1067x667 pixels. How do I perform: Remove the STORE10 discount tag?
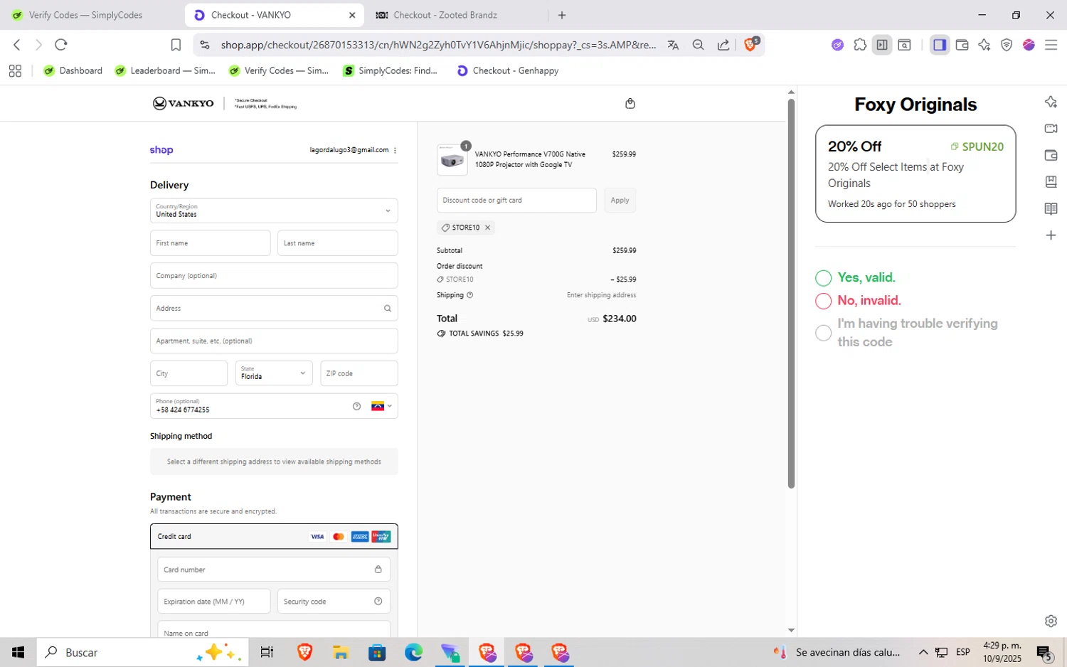[x=487, y=228]
